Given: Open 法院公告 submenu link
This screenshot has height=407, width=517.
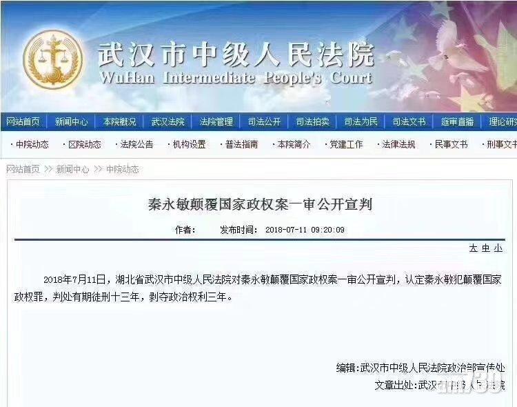Looking at the screenshot, I should pos(136,145).
